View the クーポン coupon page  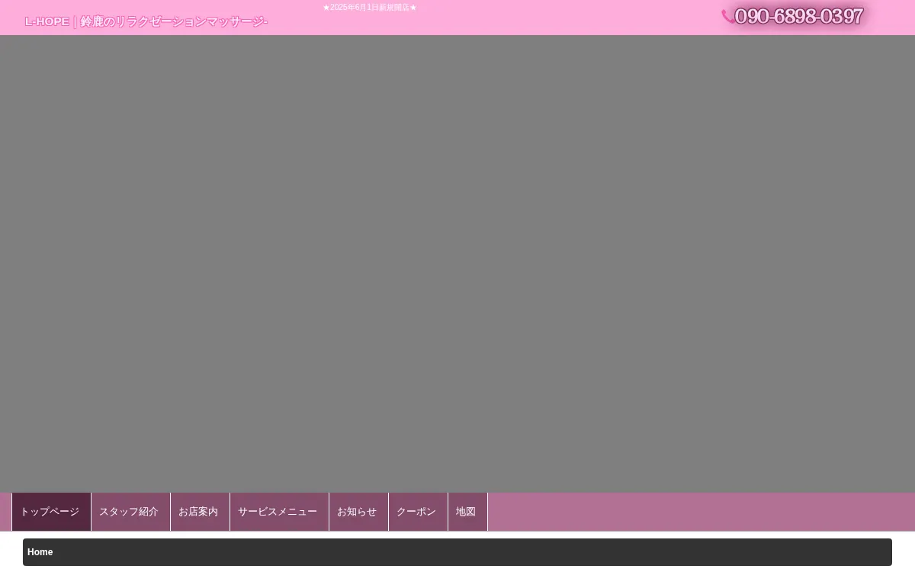418,512
